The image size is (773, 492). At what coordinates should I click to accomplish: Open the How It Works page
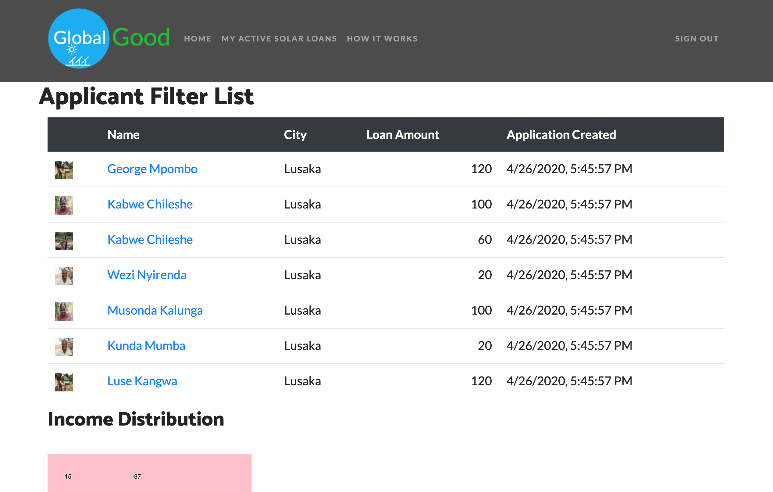pyautogui.click(x=382, y=39)
